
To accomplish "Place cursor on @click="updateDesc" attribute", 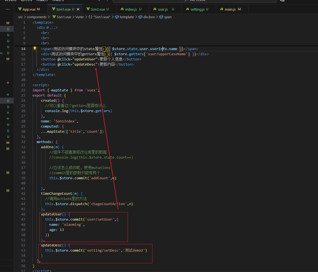I will [x=77, y=64].
